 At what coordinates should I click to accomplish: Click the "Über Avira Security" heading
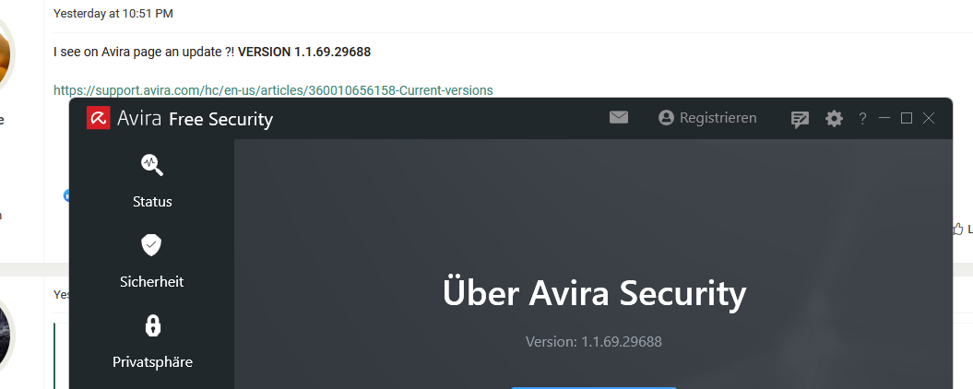(x=593, y=293)
